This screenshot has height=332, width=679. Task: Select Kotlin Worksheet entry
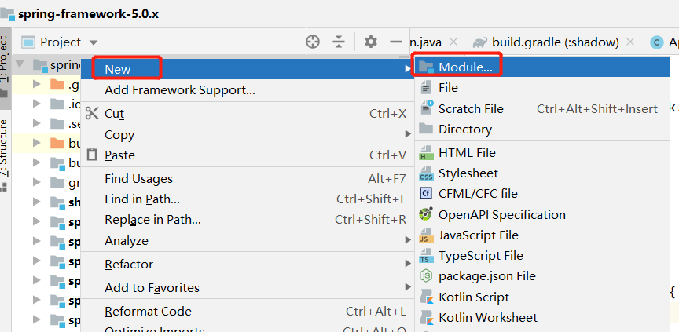542,318
